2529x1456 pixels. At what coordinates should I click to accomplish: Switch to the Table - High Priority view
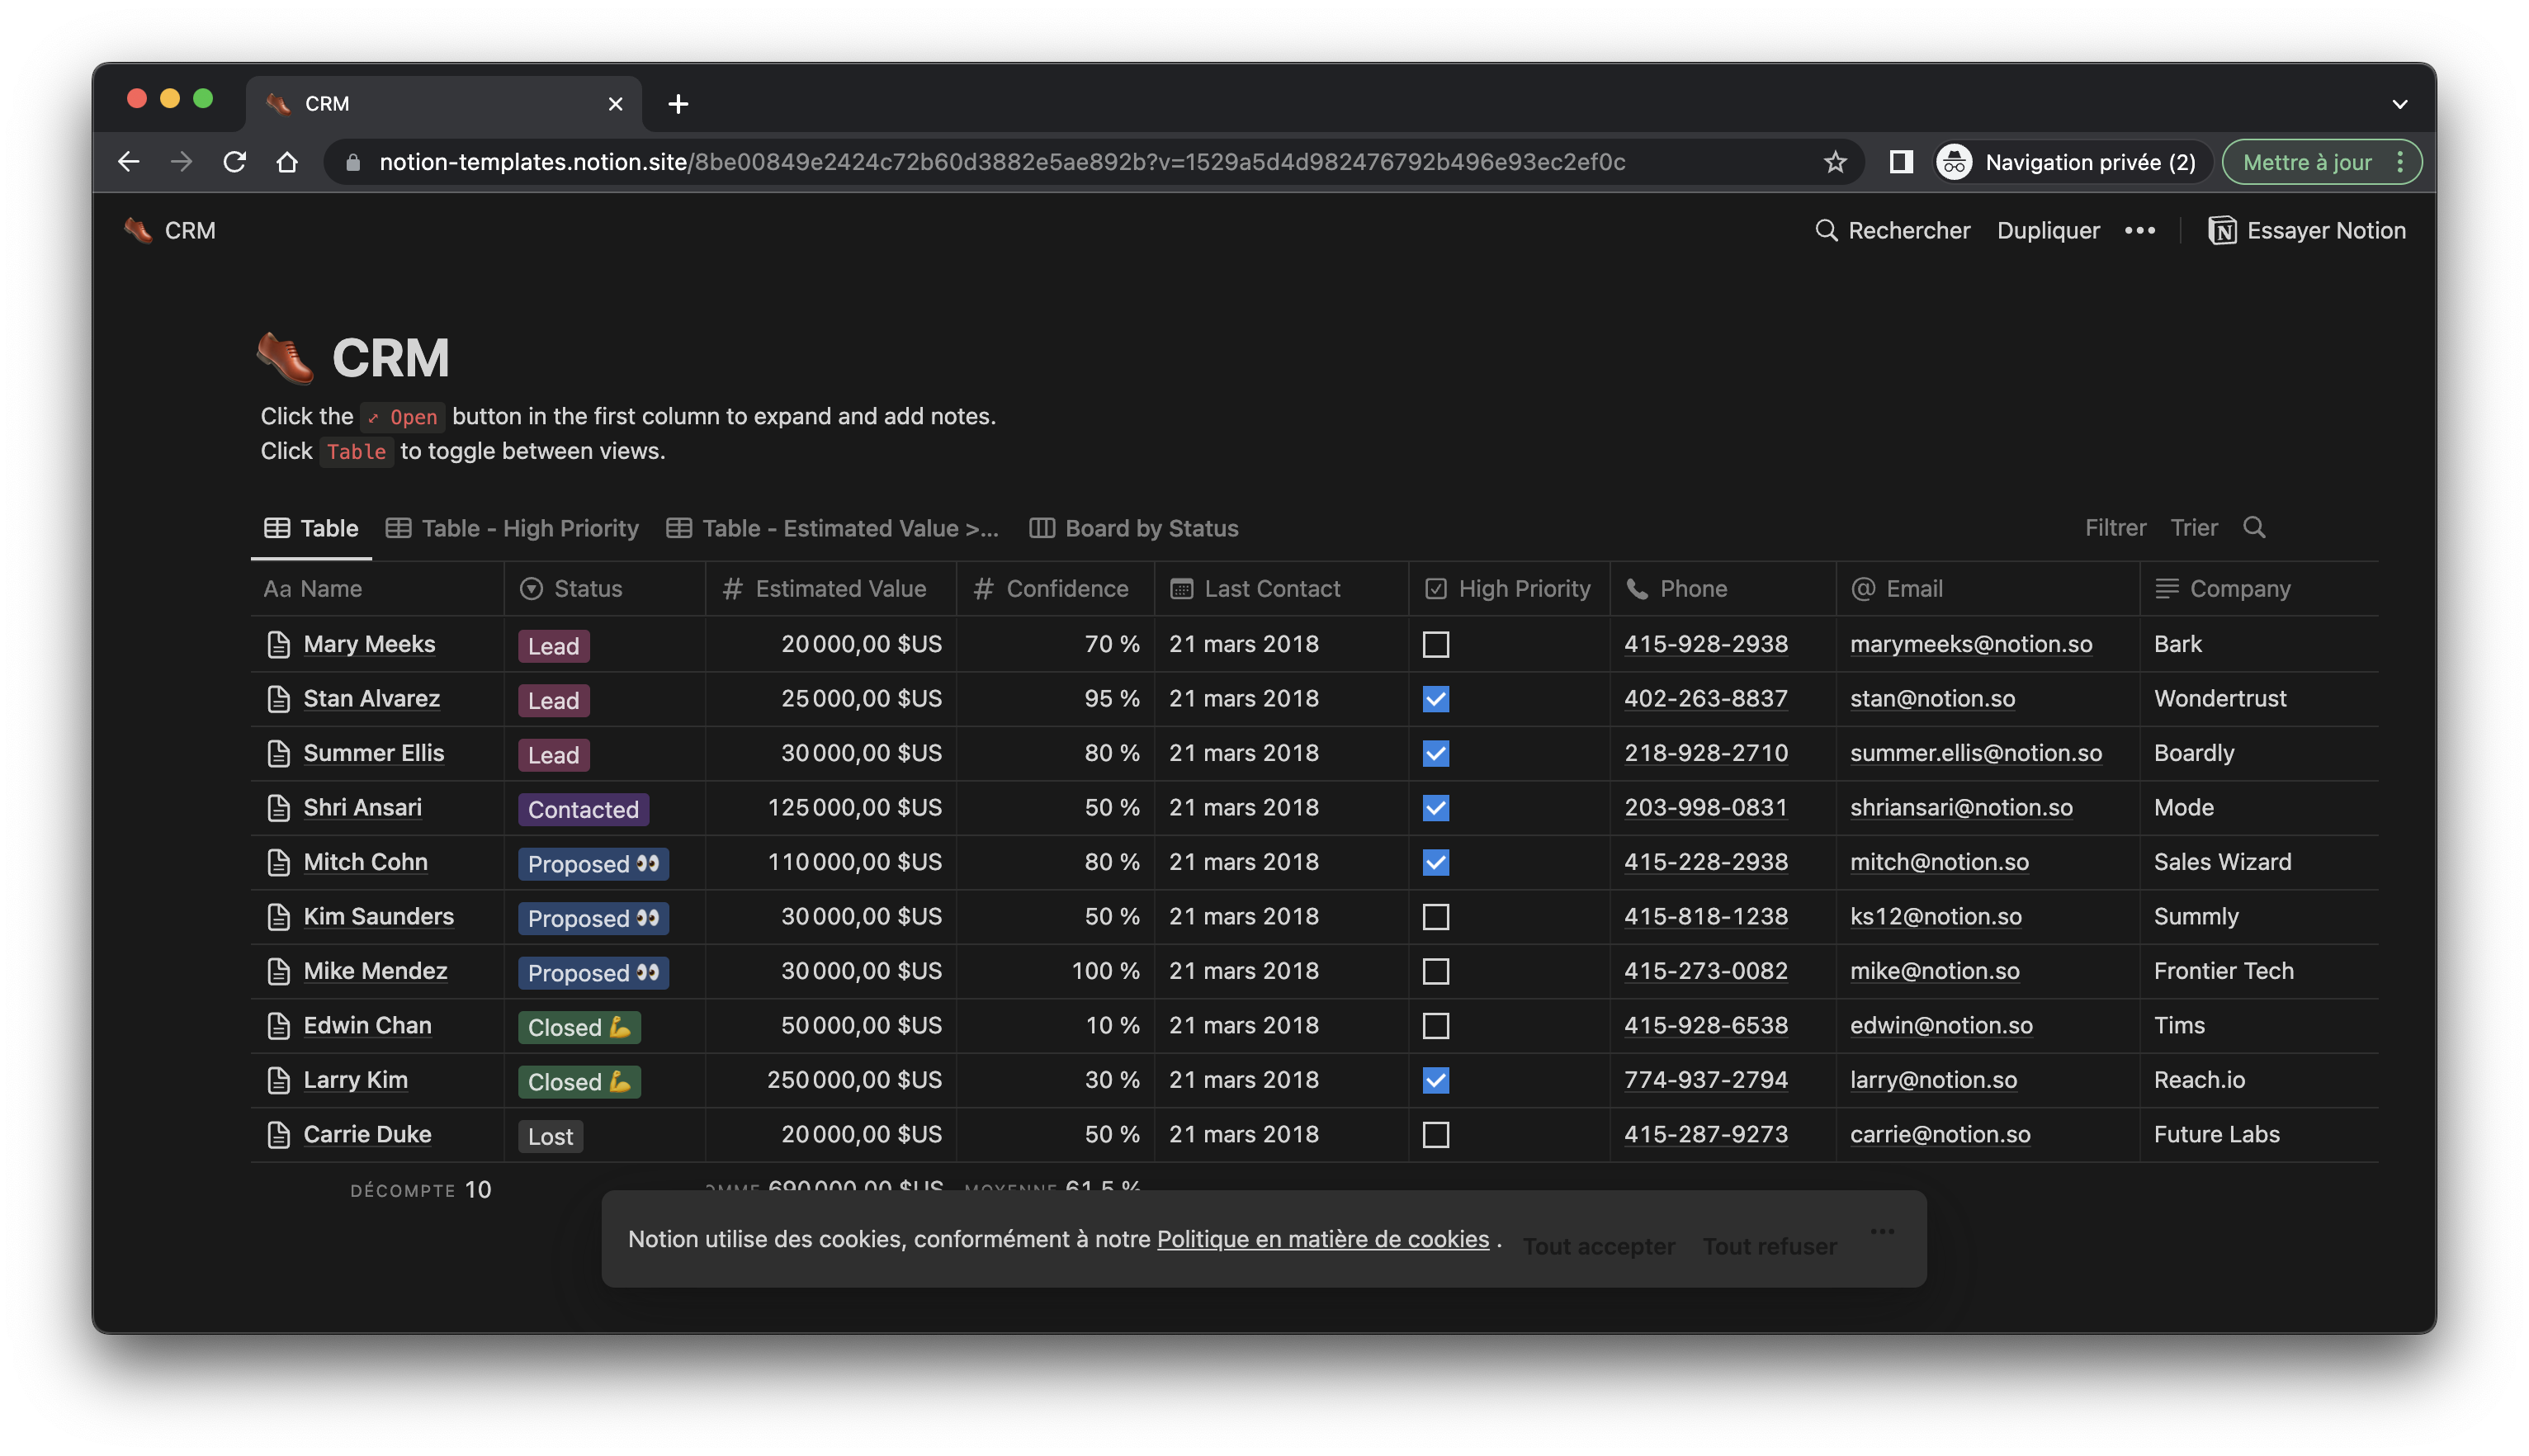528,527
